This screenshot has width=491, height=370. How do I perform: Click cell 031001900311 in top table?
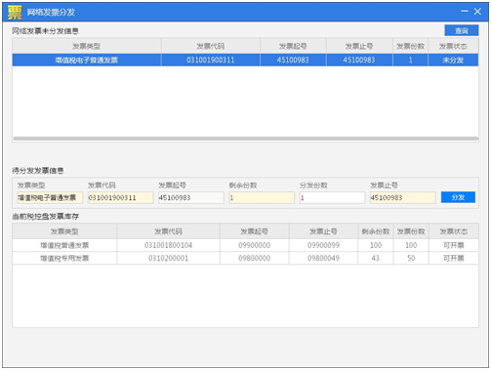(x=211, y=60)
